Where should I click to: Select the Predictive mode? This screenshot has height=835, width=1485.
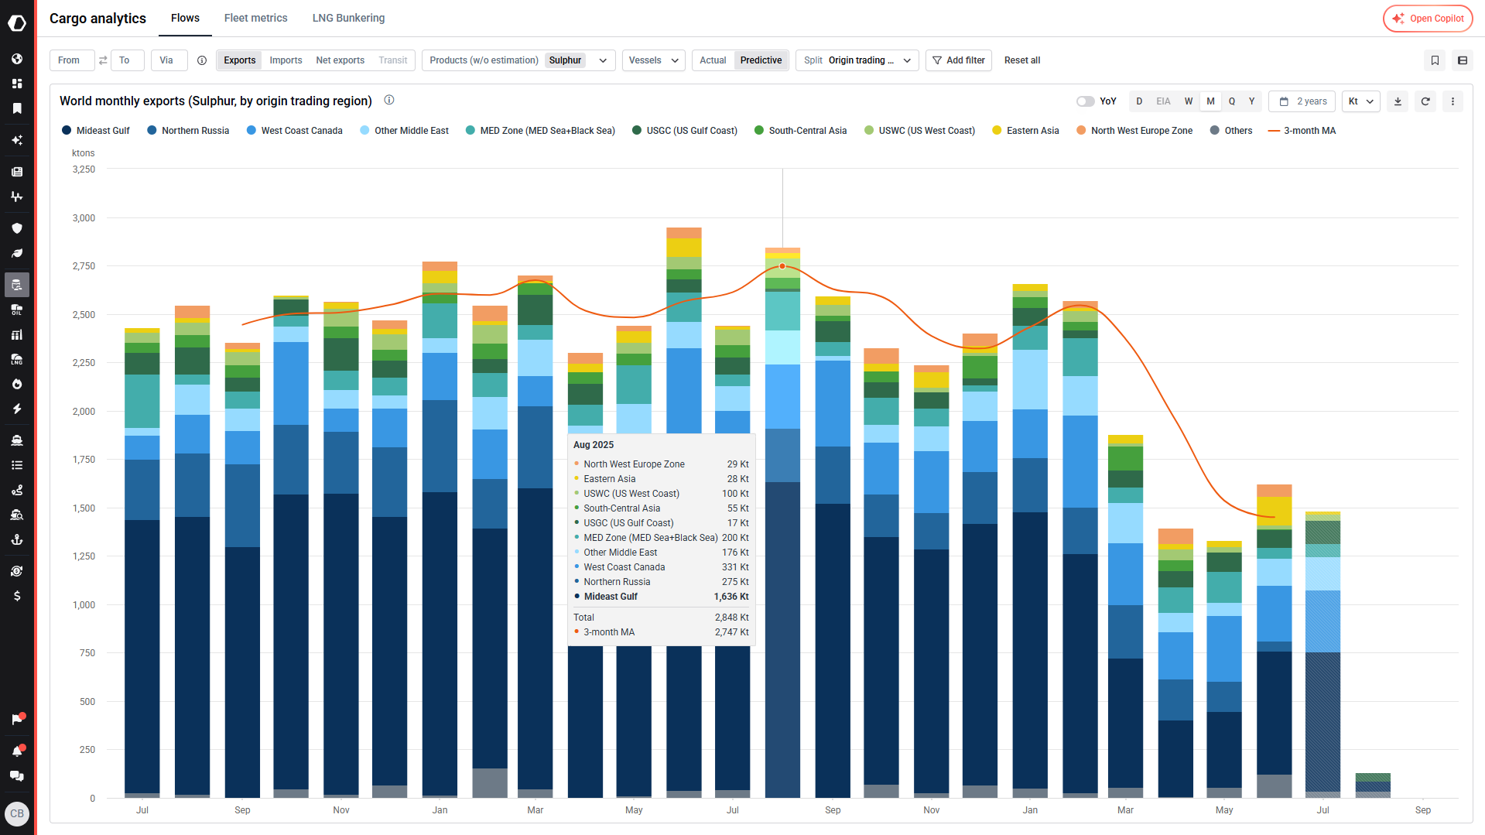tap(761, 60)
